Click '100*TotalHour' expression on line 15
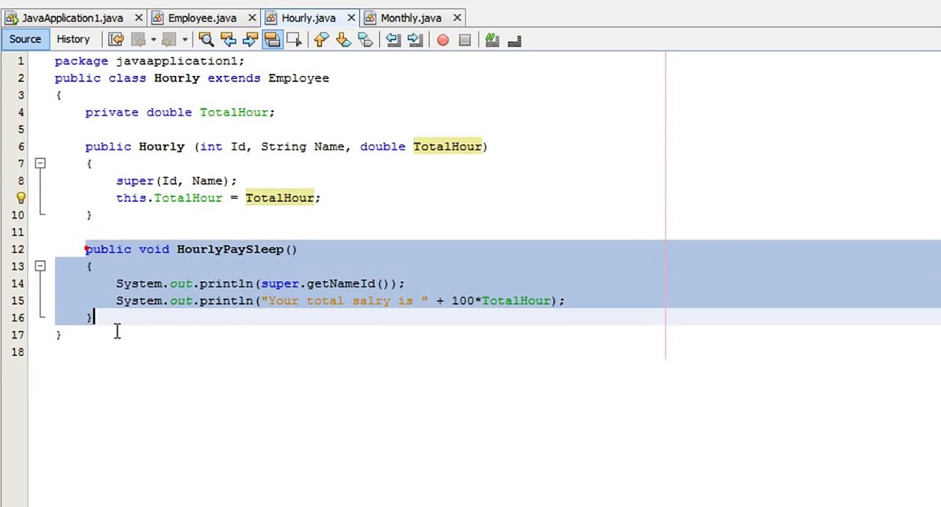Screen dimensions: 941x507 coord(501,301)
